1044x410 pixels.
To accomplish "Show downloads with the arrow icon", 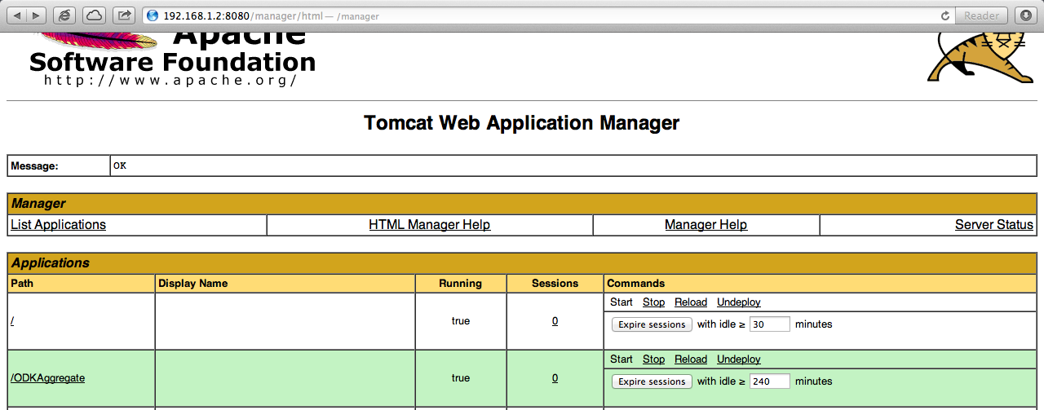I will tap(1026, 15).
